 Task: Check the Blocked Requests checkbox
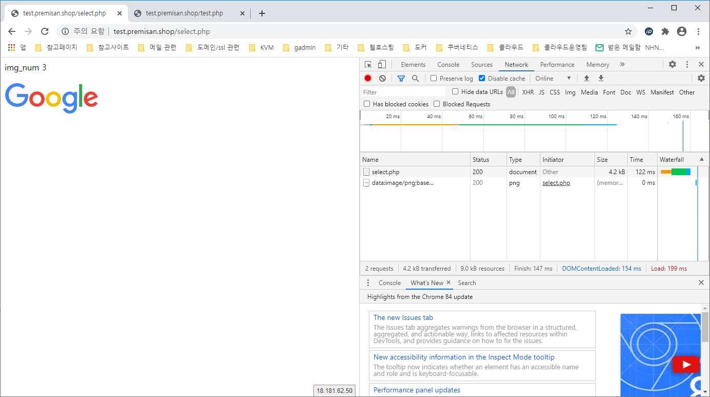tap(437, 104)
